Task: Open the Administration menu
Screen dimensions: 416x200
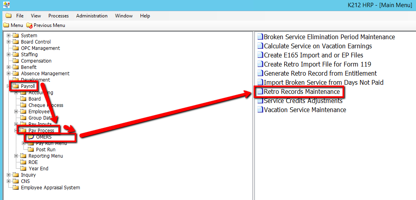Action: pos(92,16)
